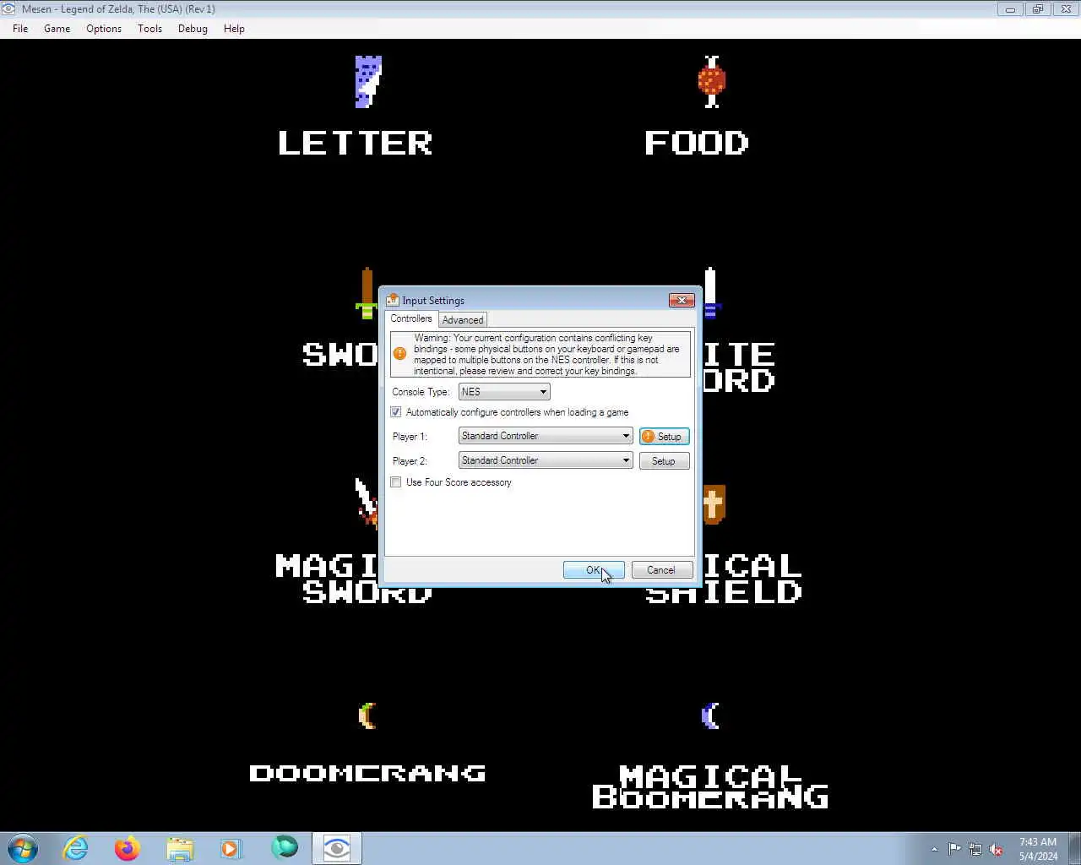Open the green round taskbar app
Screen dimensions: 1081x865
(x=285, y=846)
